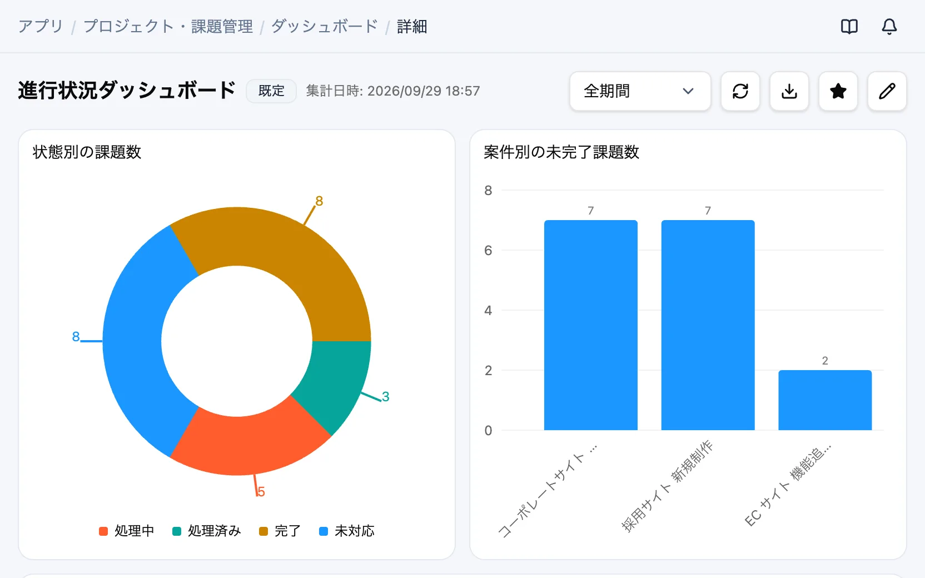Click the 採用サイト 新規制作 axis label
The height and width of the screenshot is (578, 925).
[x=667, y=487]
